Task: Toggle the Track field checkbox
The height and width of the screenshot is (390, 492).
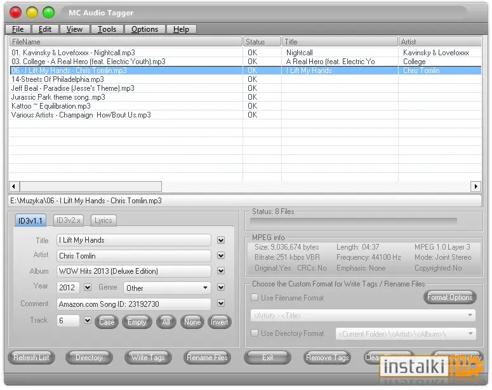Action: 88,321
